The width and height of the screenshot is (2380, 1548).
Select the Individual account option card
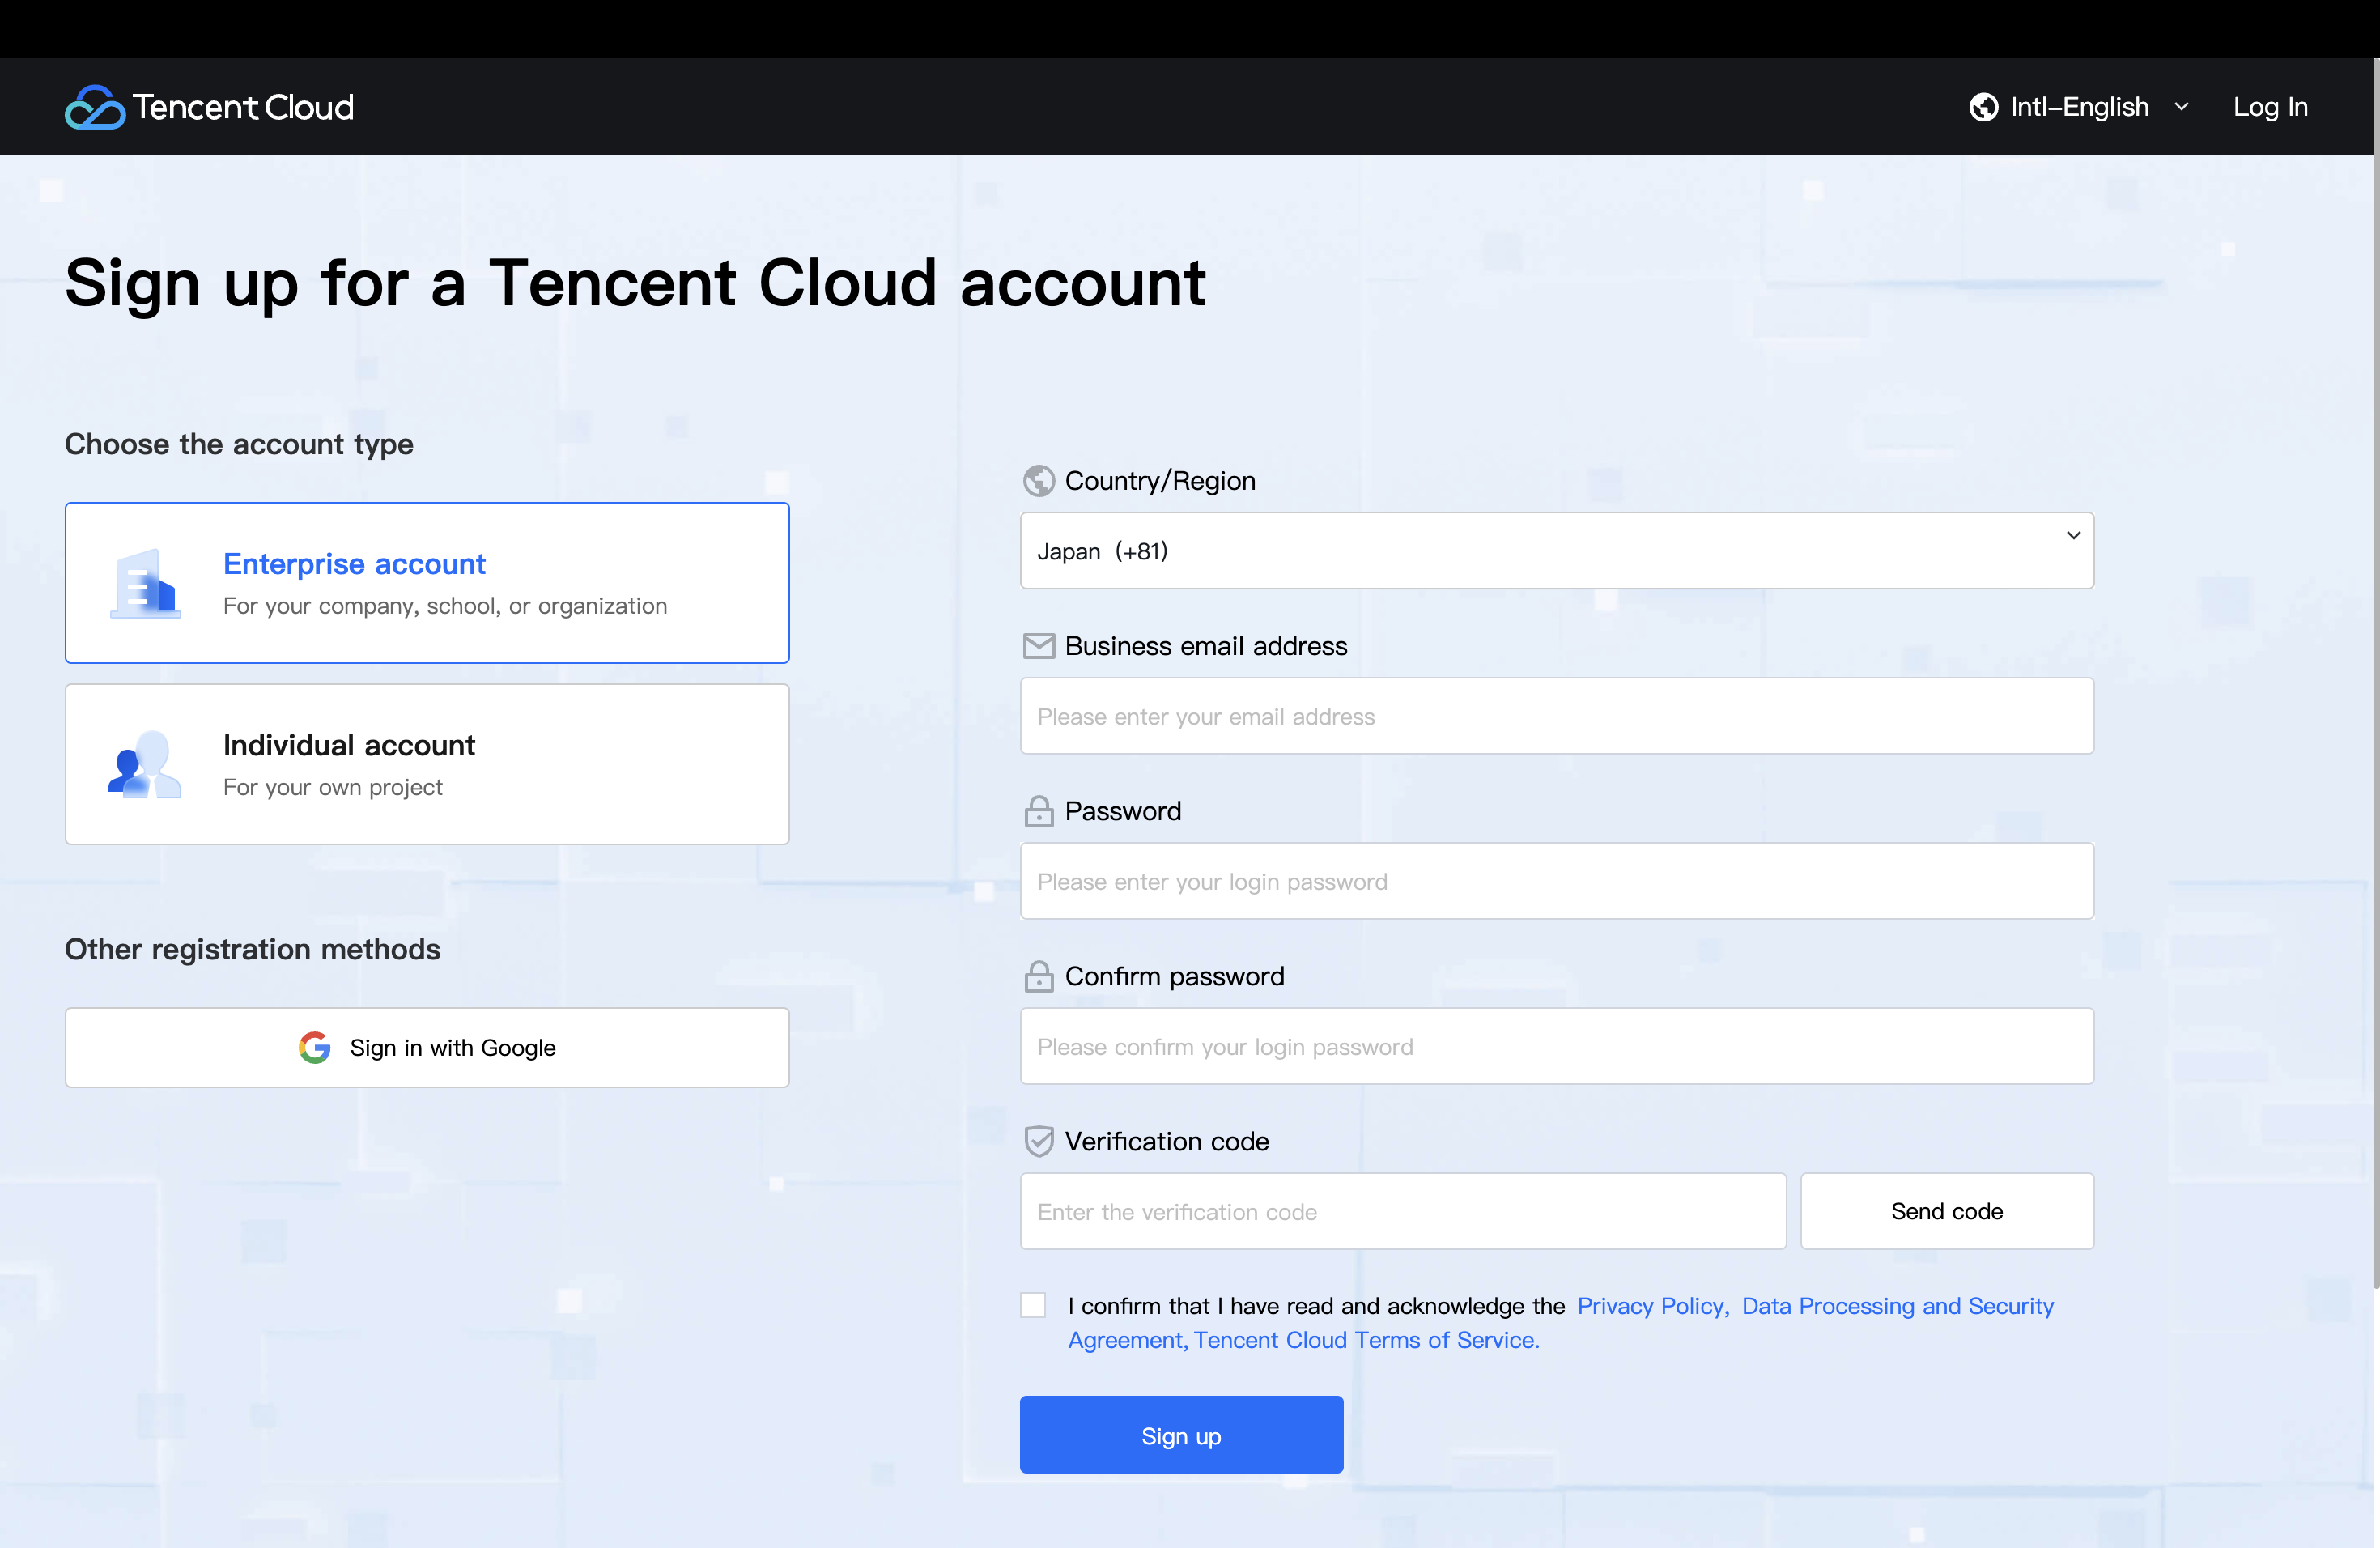[x=427, y=764]
